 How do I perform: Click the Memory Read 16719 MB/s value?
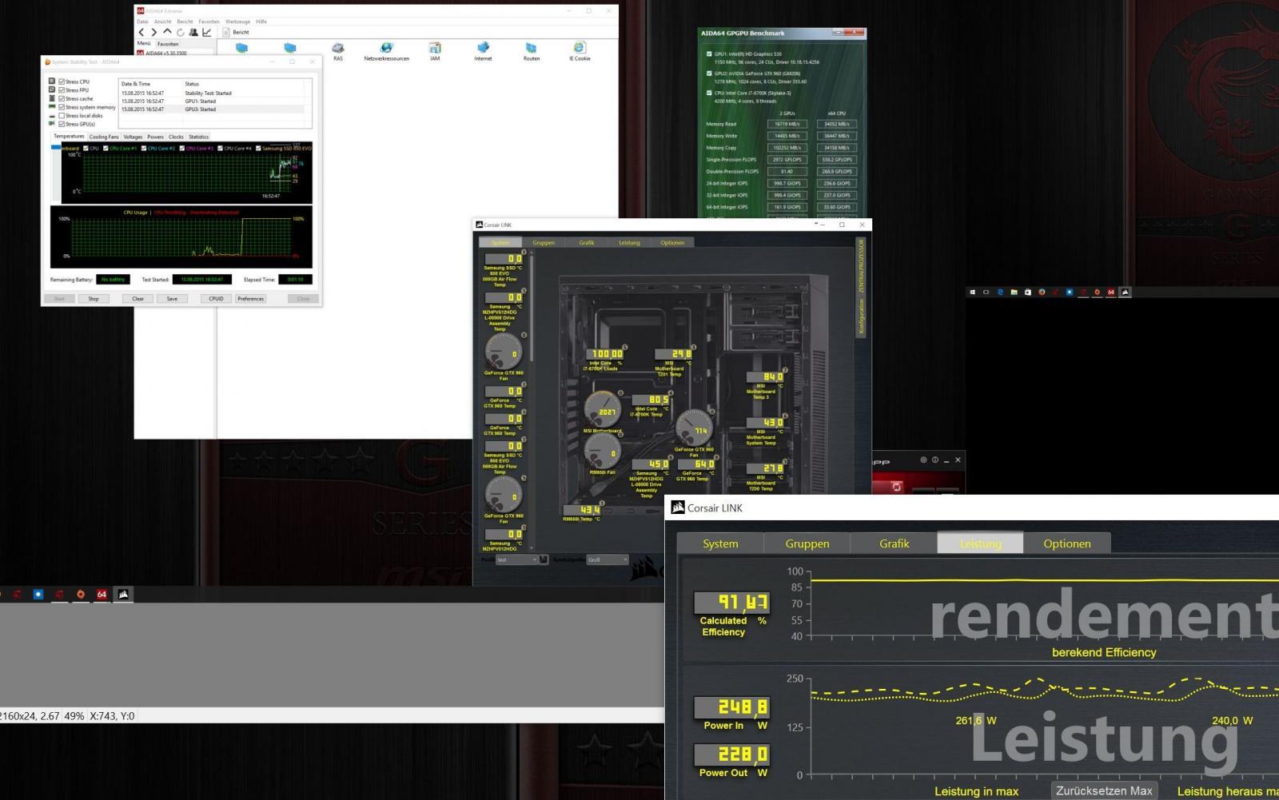(787, 124)
